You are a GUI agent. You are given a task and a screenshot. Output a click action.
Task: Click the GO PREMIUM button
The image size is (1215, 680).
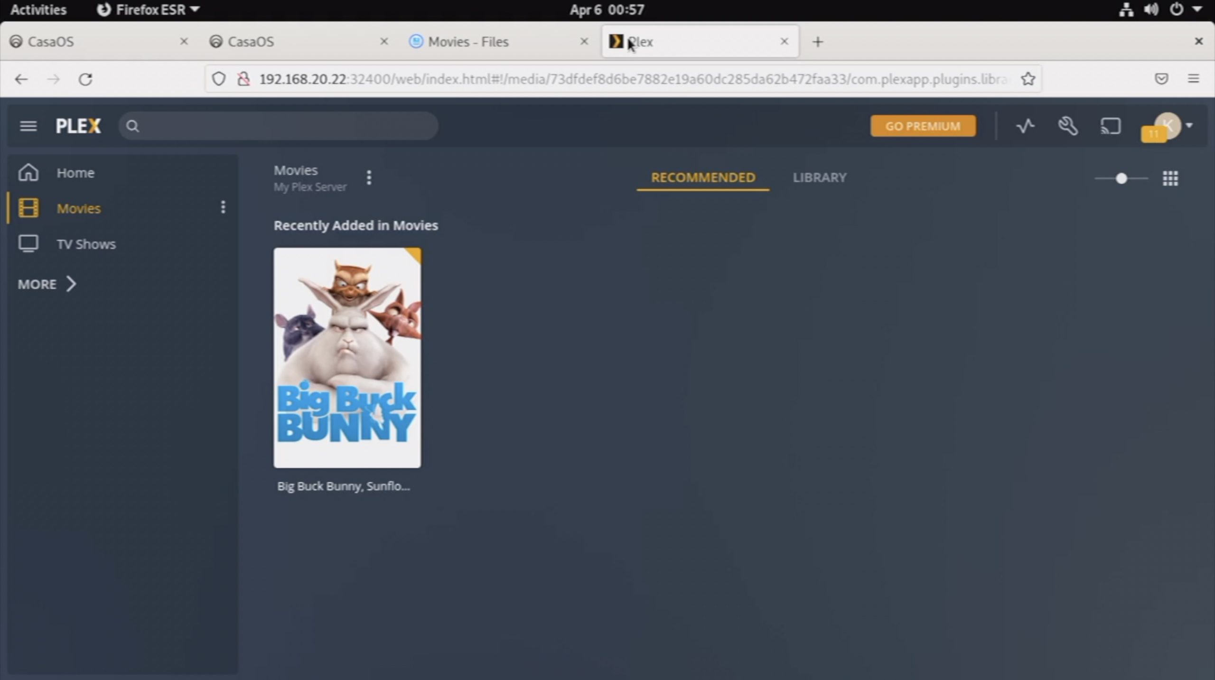[923, 126]
